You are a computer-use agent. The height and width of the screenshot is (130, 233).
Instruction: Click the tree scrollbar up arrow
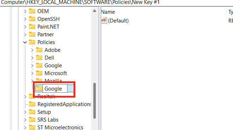coord(94,11)
